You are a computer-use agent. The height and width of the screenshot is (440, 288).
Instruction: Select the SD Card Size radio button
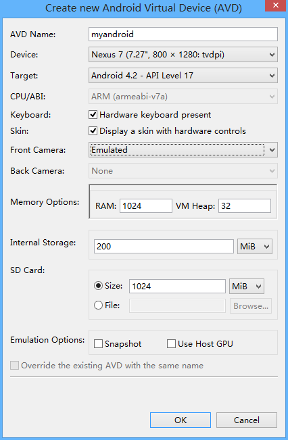click(98, 286)
